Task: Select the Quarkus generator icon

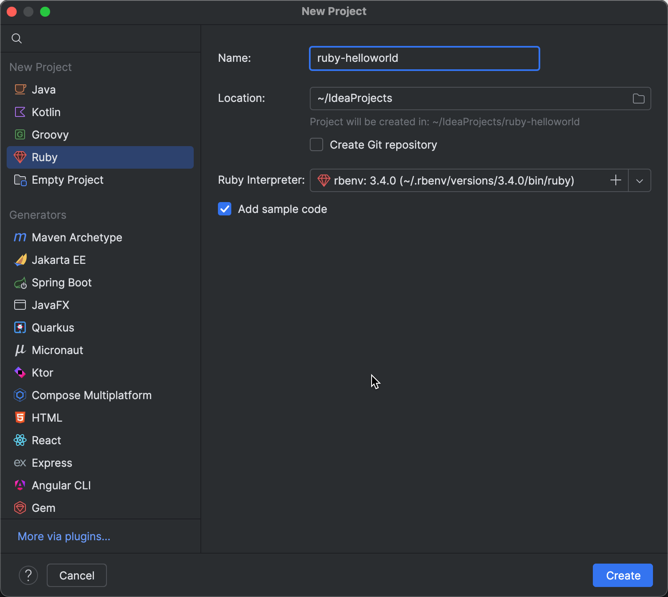Action: (20, 327)
